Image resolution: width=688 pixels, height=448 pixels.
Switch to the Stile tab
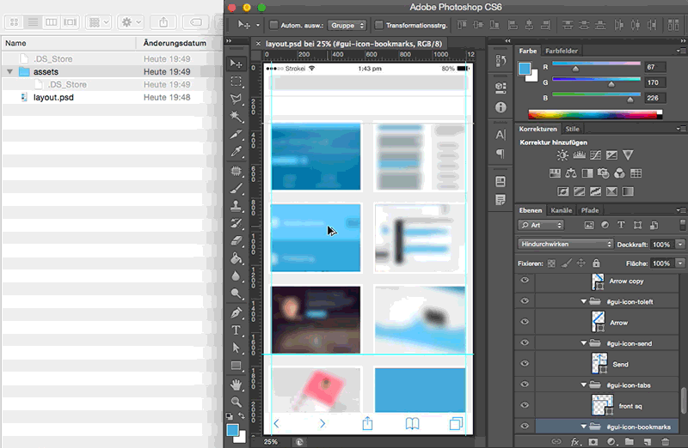tap(572, 129)
